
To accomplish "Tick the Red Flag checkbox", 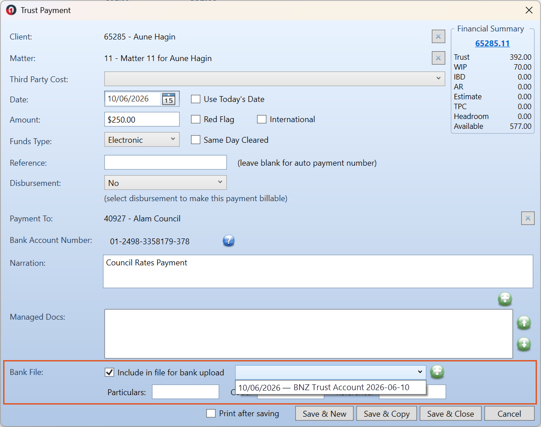I will pyautogui.click(x=195, y=119).
